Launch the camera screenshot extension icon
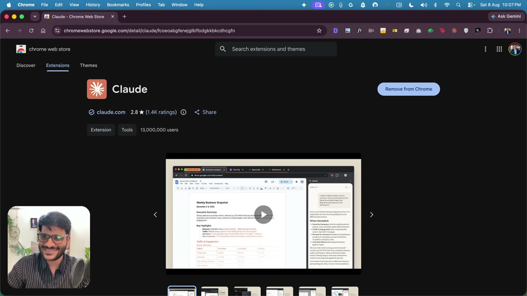This screenshot has width=527, height=296. point(419,30)
